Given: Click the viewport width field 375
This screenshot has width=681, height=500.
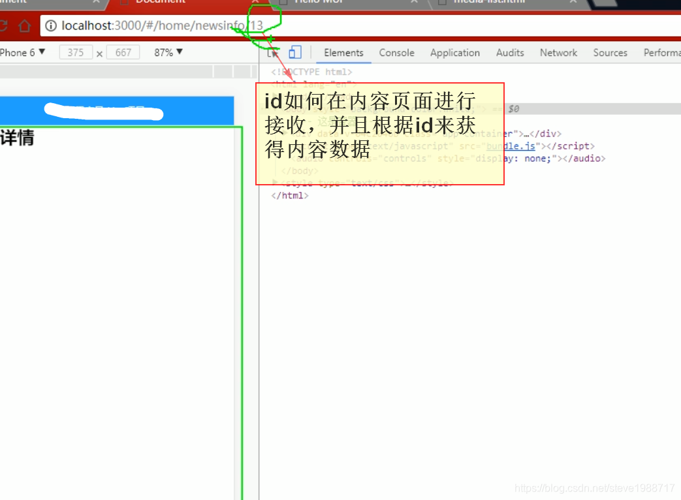Looking at the screenshot, I should 76,52.
